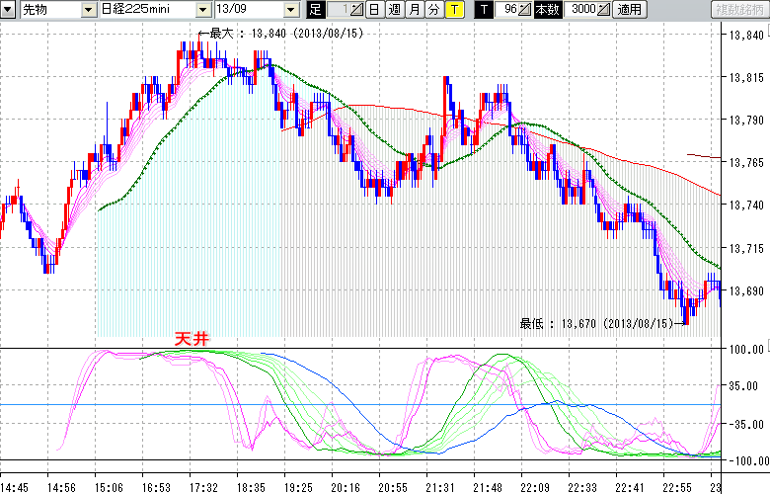Screen dimensions: 770x494
Task: Select the 分 minute timeframe button
Action: tap(433, 10)
